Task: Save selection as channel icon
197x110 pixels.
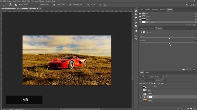Action: click(x=190, y=25)
